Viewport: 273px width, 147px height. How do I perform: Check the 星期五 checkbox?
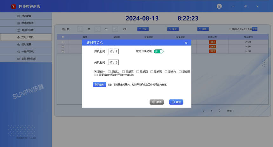[x=152, y=72]
